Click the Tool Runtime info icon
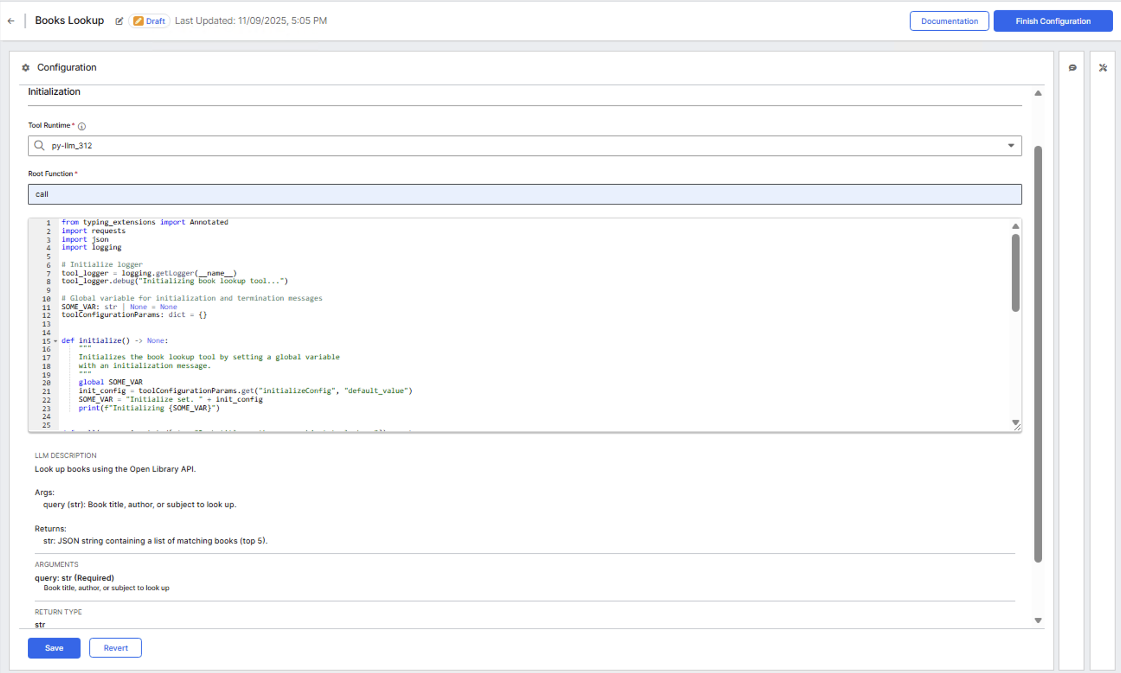Image resolution: width=1121 pixels, height=673 pixels. tap(82, 126)
